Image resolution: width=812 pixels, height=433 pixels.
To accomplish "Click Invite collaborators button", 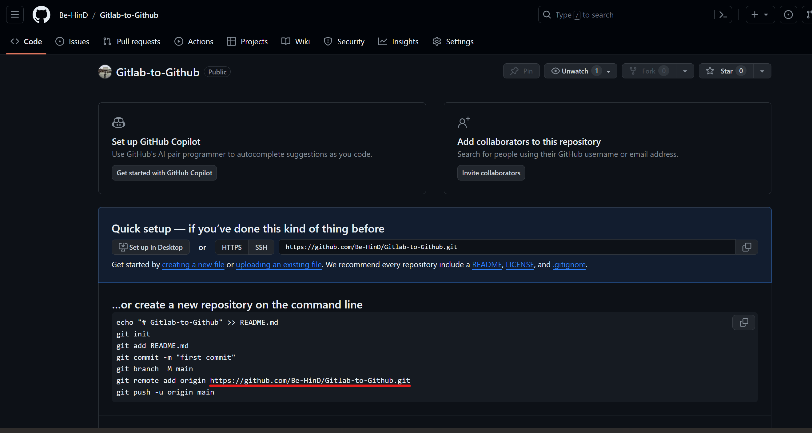I will coord(491,173).
